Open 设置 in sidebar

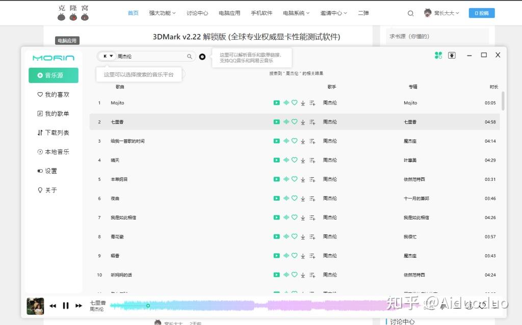pos(47,171)
